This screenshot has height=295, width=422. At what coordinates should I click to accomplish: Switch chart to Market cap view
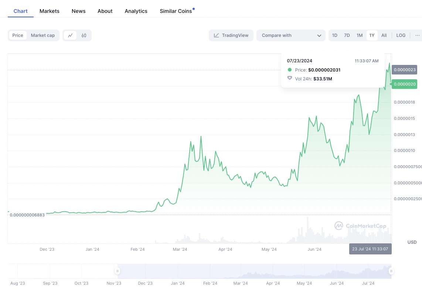click(42, 35)
